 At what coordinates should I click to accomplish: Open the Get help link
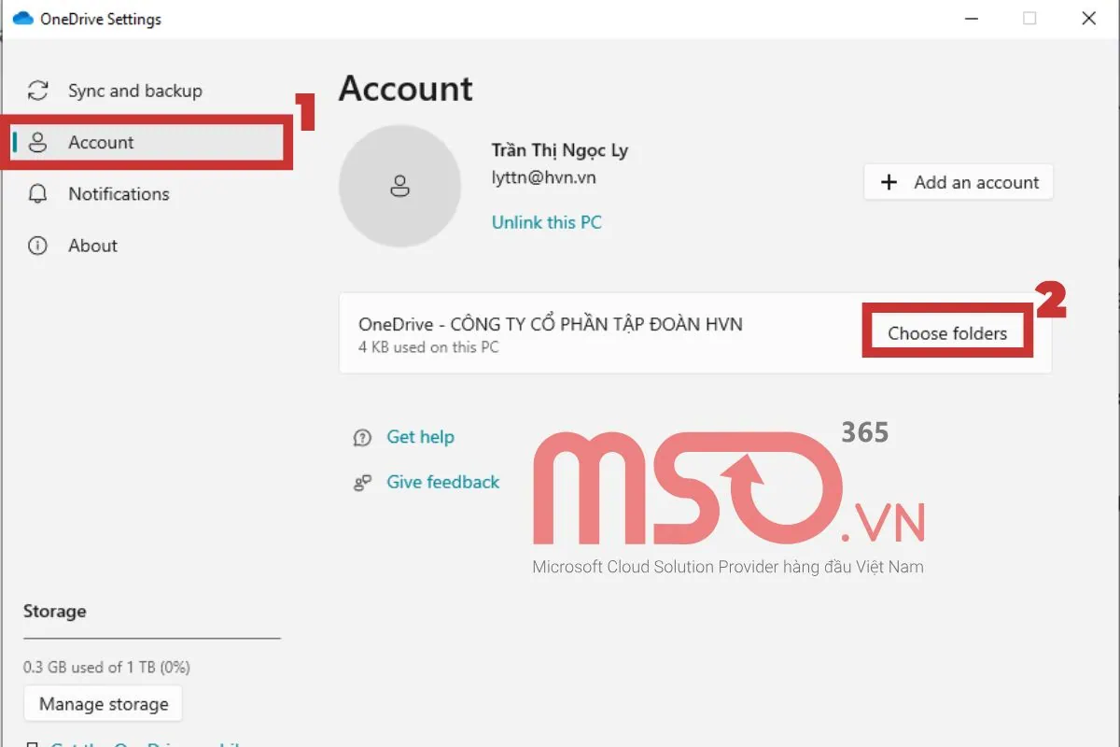tap(420, 437)
